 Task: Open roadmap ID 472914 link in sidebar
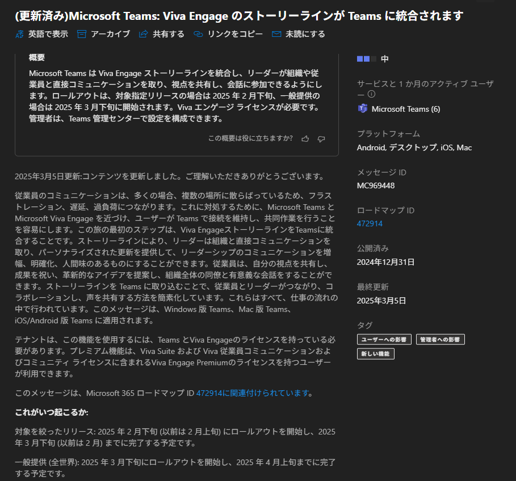coord(370,223)
